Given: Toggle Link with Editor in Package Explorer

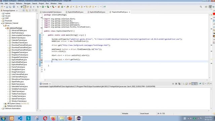Looking at the screenshot, I should tap(27, 10).
